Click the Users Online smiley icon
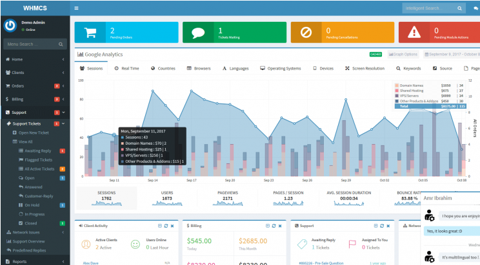Image resolution: width=480 pixels, height=265 pixels. point(135,244)
